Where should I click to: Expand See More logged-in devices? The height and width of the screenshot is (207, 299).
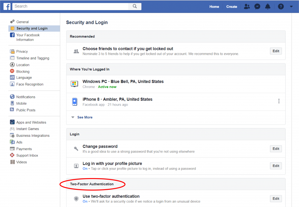coord(85,117)
